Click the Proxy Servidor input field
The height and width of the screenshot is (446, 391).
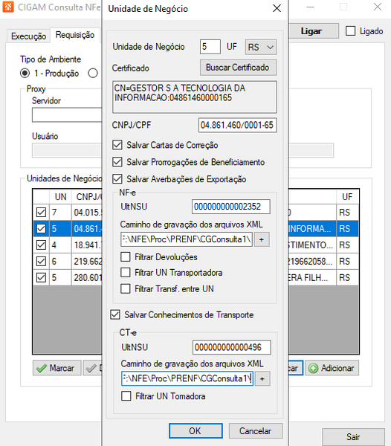coord(67,115)
